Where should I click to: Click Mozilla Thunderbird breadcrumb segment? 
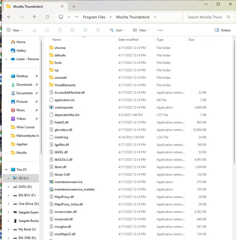[133, 17]
